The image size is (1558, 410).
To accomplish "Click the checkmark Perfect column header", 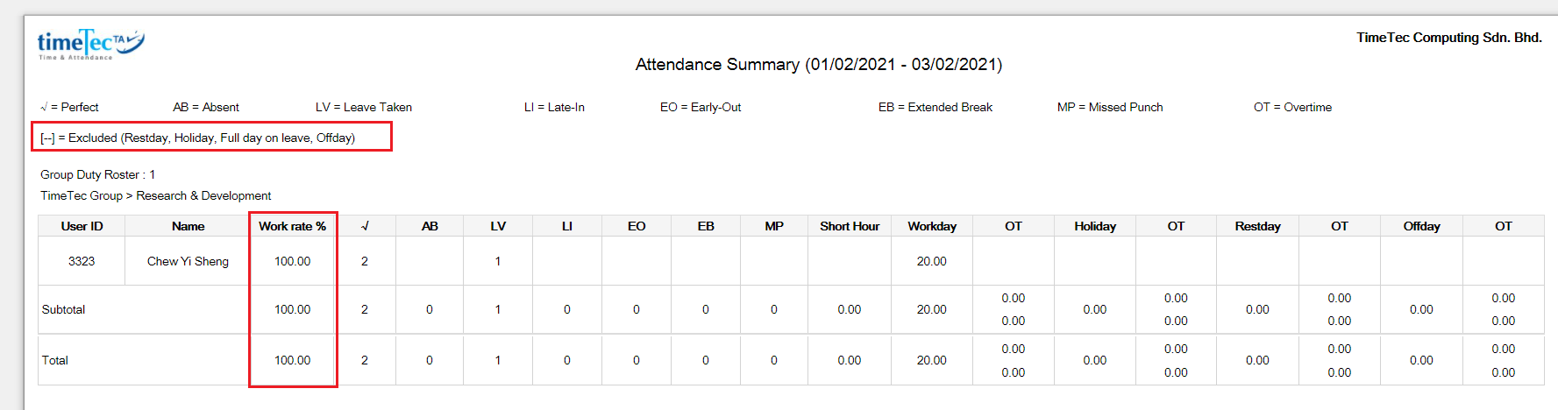I will (365, 226).
